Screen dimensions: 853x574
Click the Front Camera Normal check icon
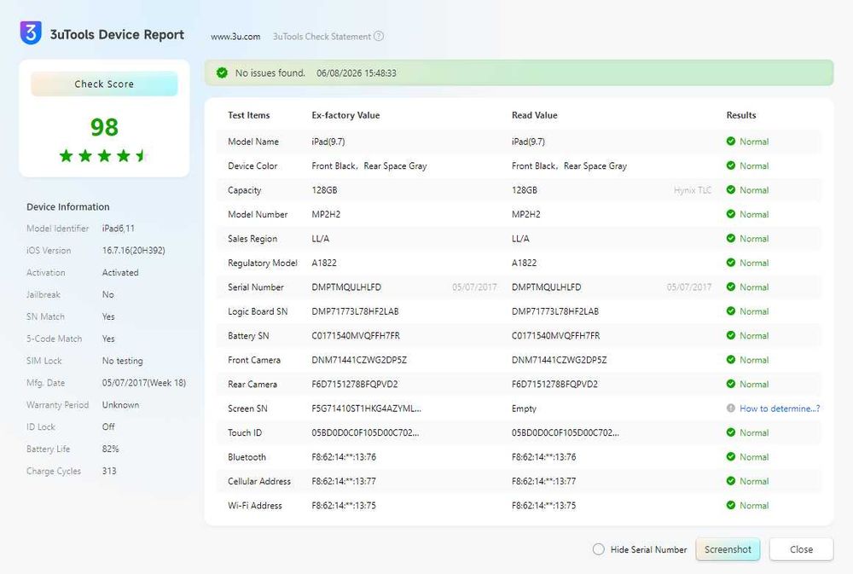(731, 360)
